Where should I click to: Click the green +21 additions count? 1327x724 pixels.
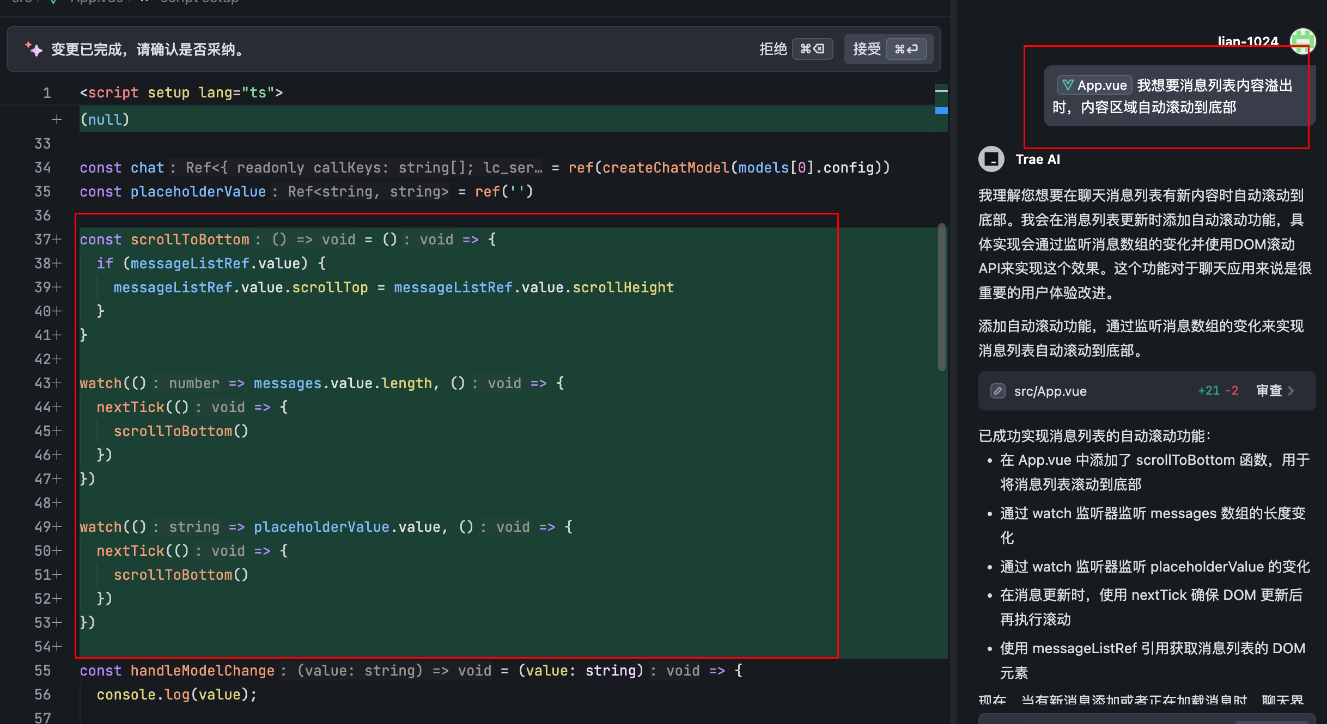coord(1208,390)
